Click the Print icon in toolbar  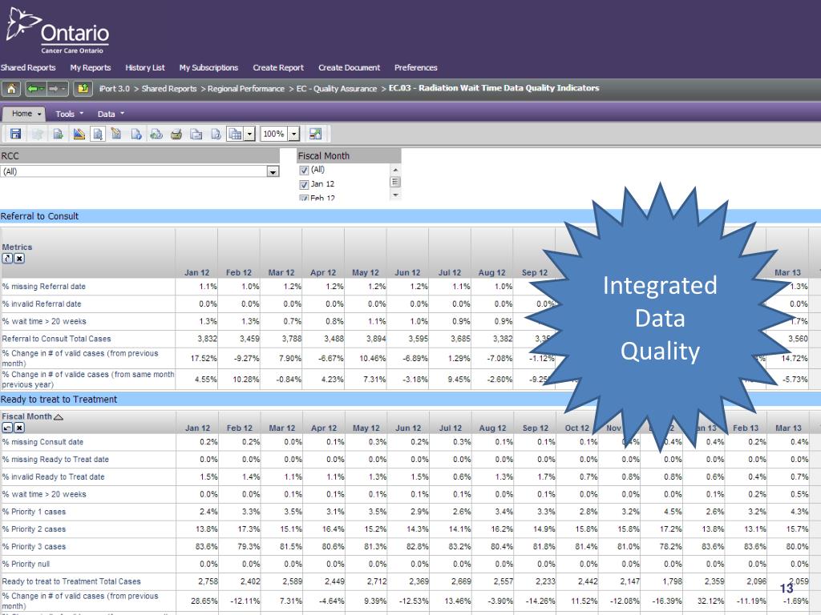tap(176, 135)
